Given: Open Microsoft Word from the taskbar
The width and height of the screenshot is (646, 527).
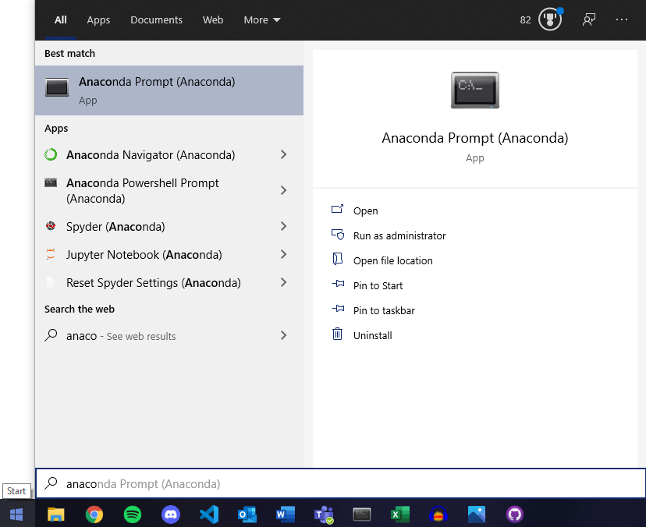Looking at the screenshot, I should (x=286, y=515).
